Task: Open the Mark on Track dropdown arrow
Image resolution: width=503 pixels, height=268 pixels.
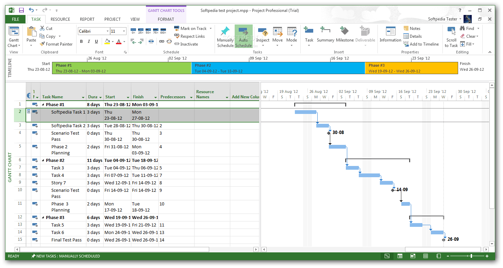Action: [x=211, y=29]
